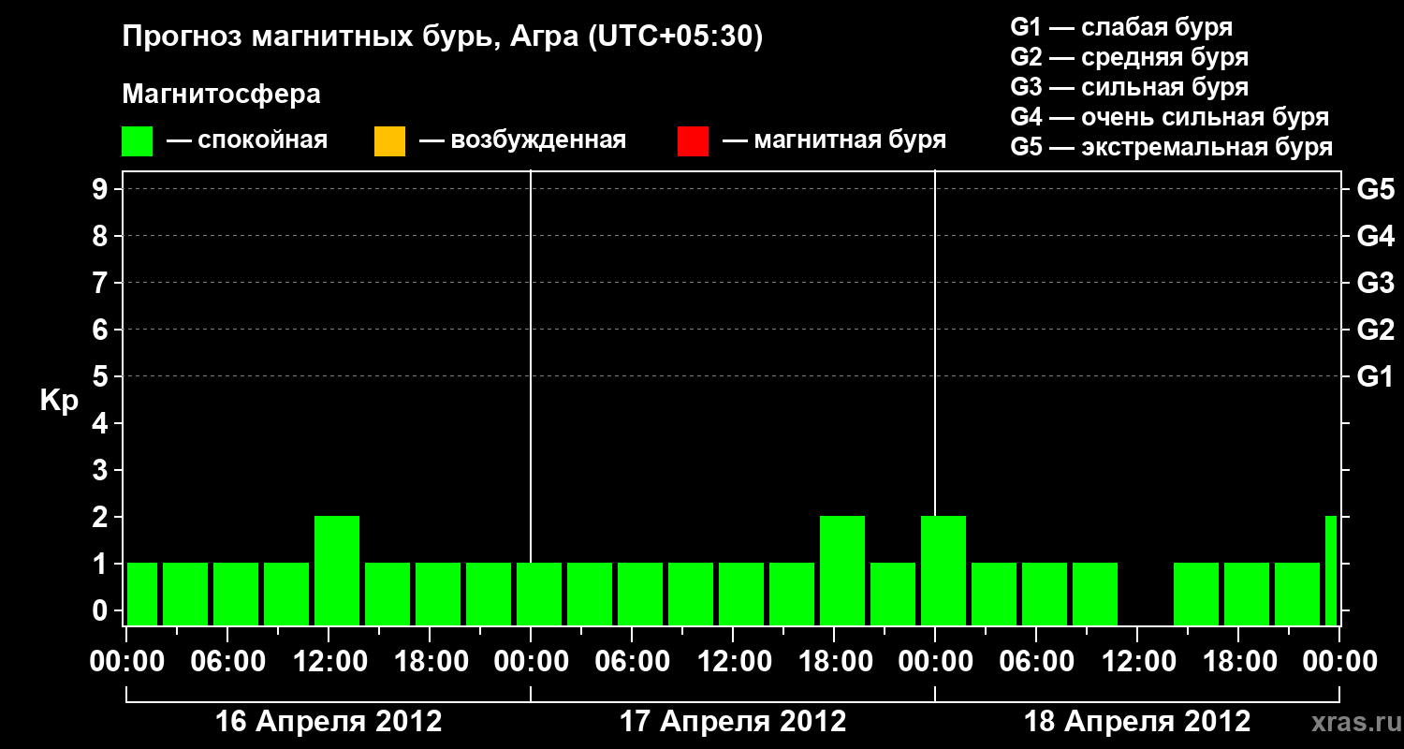This screenshot has width=1404, height=749.
Task: Click the red 'магнитная буря' legend swatch
Action: [693, 141]
